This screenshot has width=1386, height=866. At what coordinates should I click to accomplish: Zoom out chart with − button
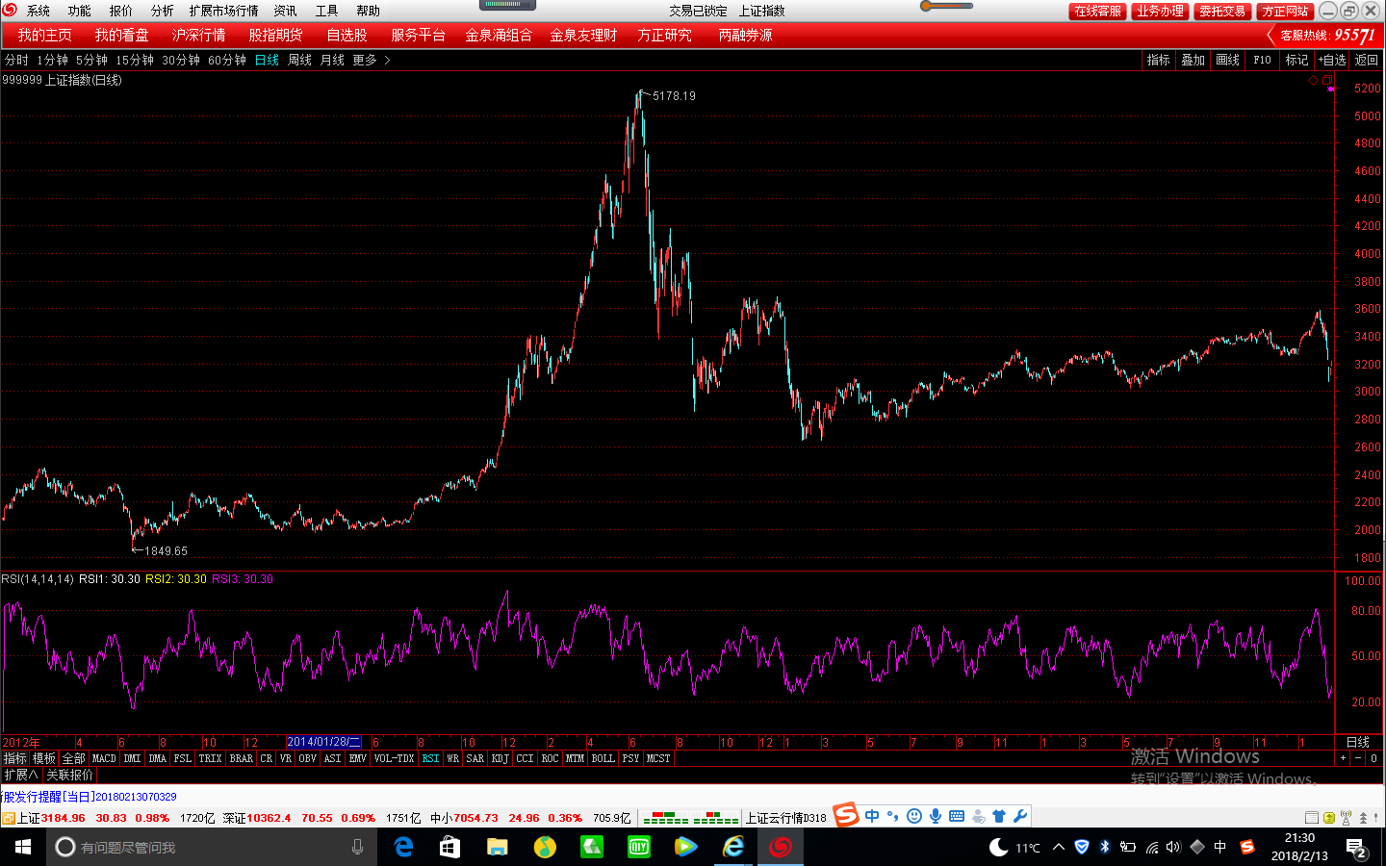point(1358,758)
